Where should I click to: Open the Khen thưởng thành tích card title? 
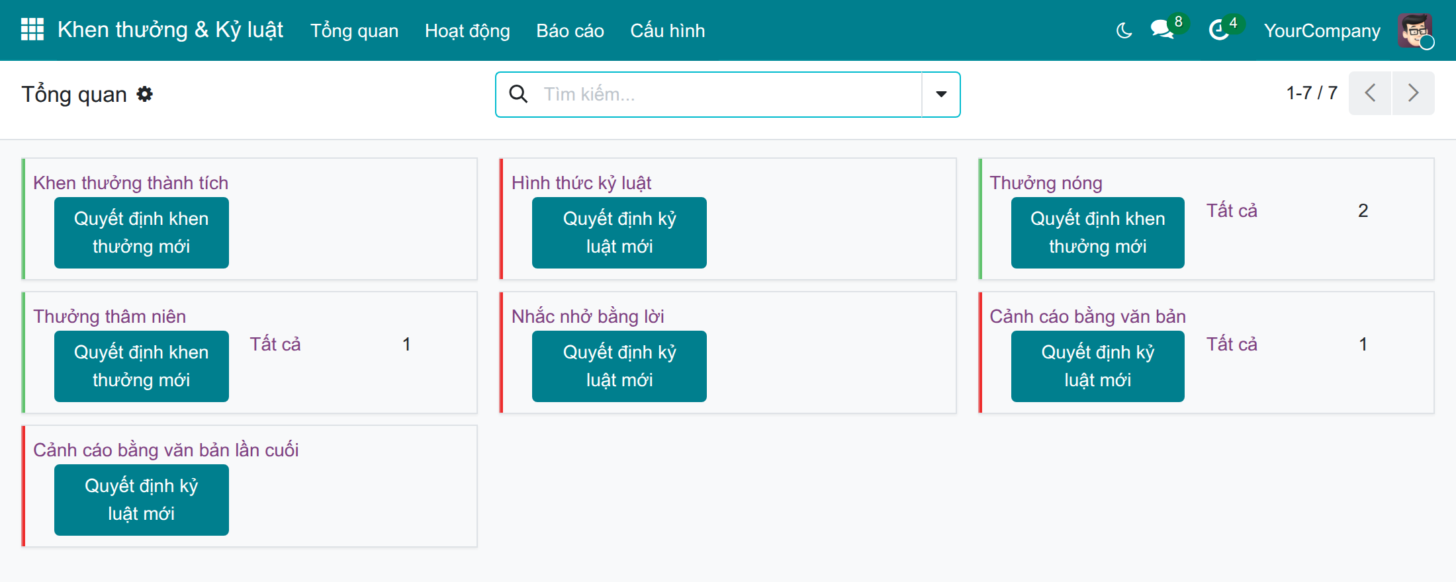click(131, 183)
